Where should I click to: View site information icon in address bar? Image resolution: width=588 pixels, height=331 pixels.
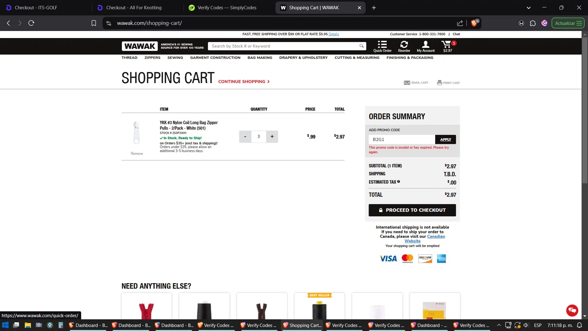tap(109, 23)
